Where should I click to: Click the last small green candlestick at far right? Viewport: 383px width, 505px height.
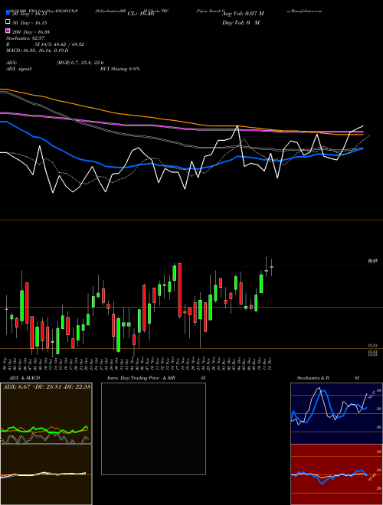click(271, 267)
